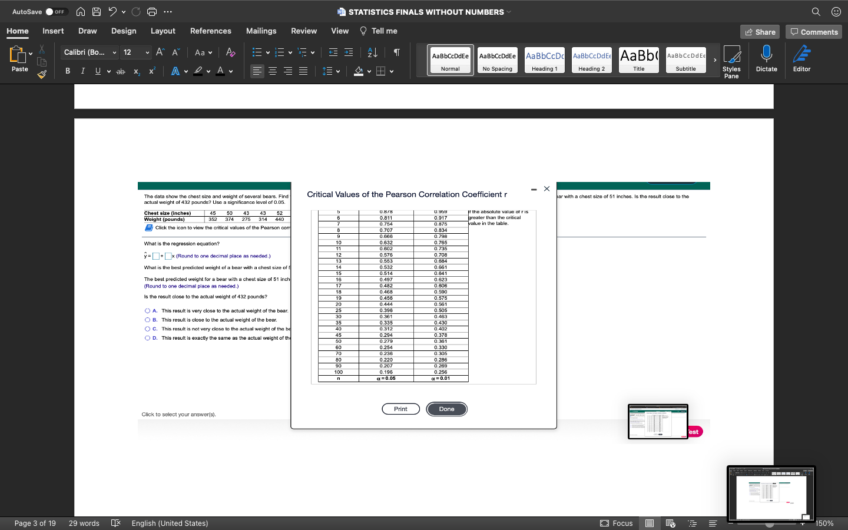The height and width of the screenshot is (530, 848).
Task: Open the more options ellipsis in title bar
Action: coord(168,12)
